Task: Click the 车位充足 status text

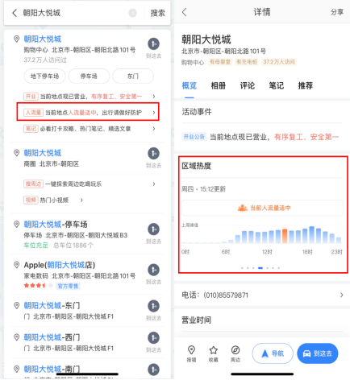Action: (35, 246)
